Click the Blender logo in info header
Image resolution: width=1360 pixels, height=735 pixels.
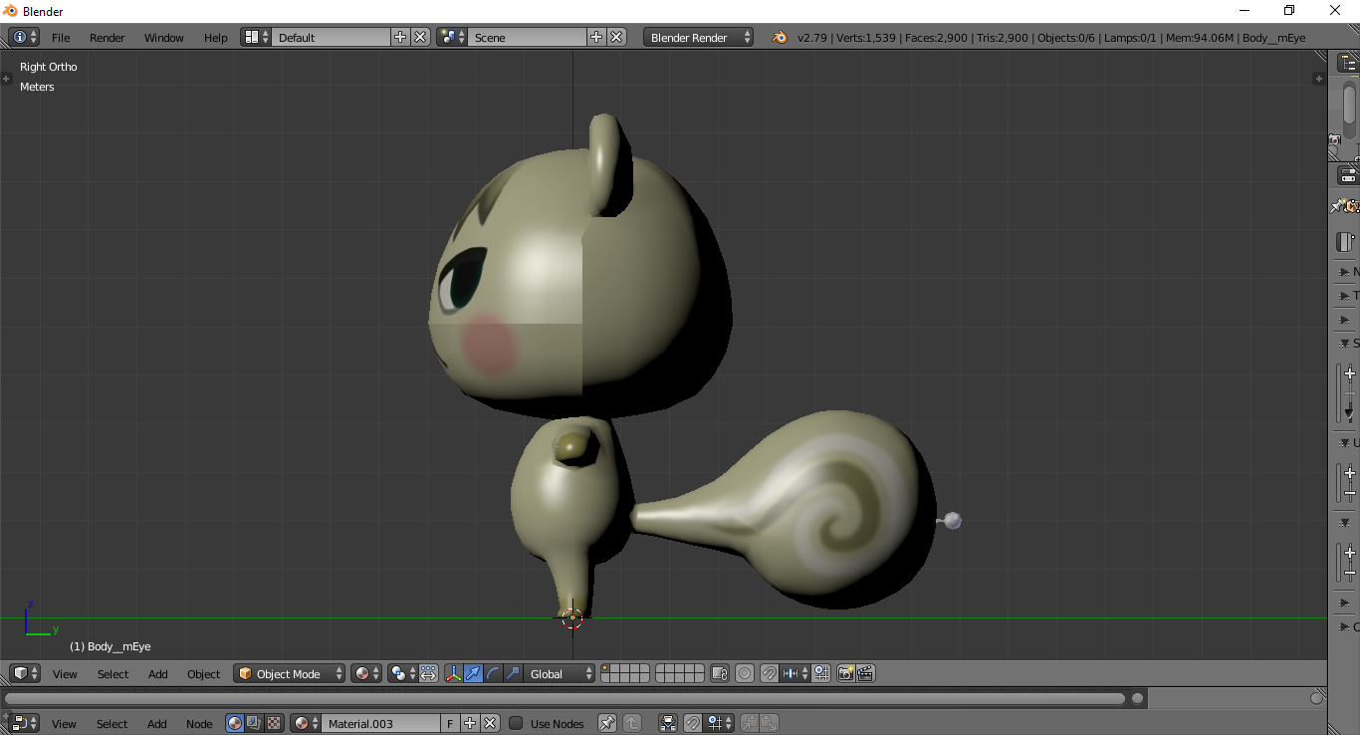pos(780,37)
